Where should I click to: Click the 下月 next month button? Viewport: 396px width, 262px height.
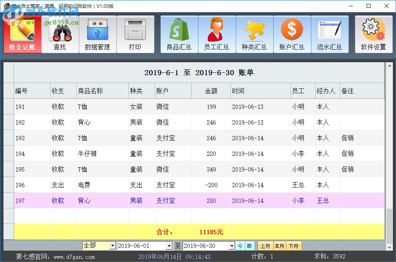click(x=293, y=246)
